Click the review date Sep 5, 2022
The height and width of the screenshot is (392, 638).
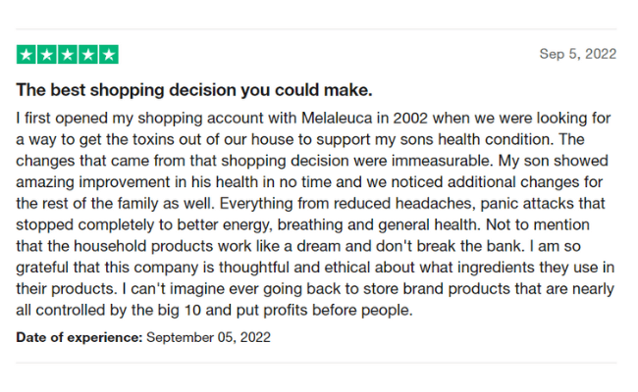(578, 54)
